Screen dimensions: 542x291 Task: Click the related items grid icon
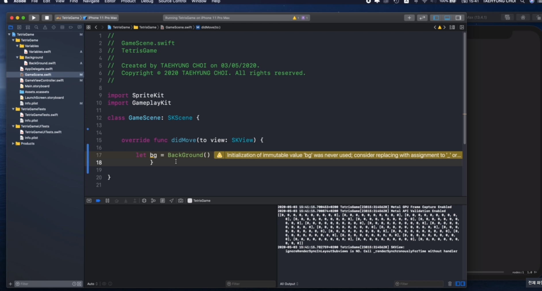(88, 27)
